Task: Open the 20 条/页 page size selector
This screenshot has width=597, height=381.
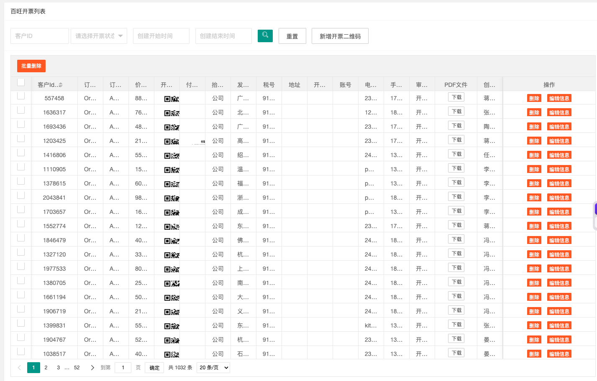Action: [213, 368]
